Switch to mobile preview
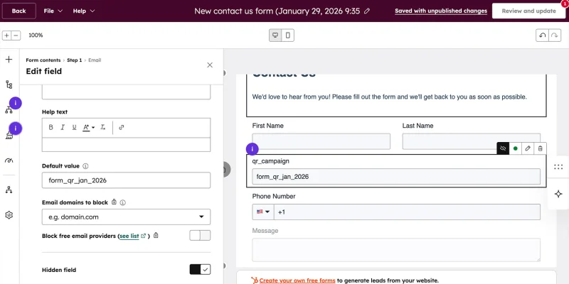Image resolution: width=569 pixels, height=284 pixels. (288, 35)
